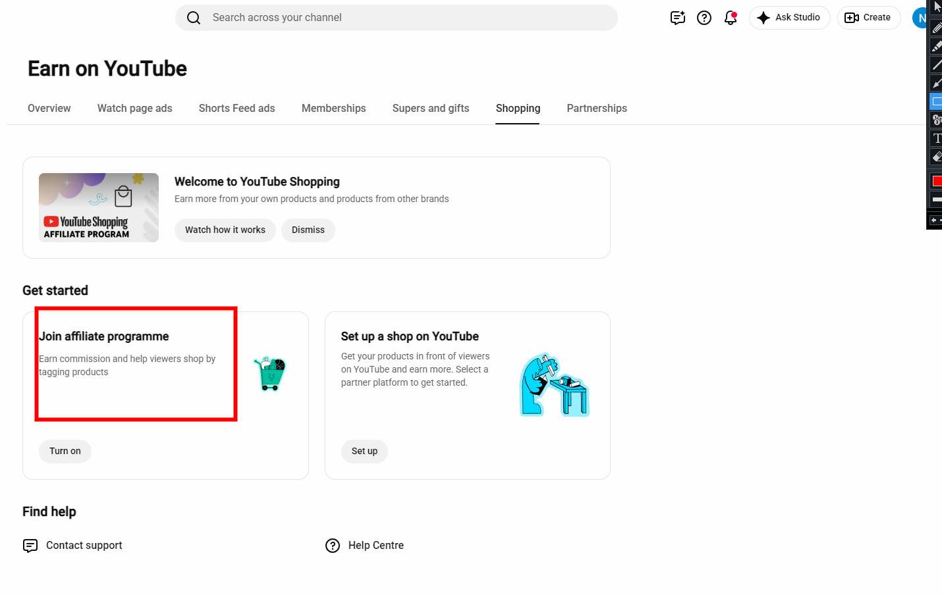
Task: Open the Help Centre link
Action: click(x=364, y=546)
